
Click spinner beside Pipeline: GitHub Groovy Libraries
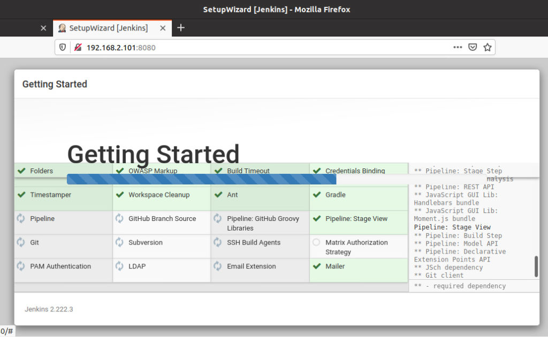[218, 219]
